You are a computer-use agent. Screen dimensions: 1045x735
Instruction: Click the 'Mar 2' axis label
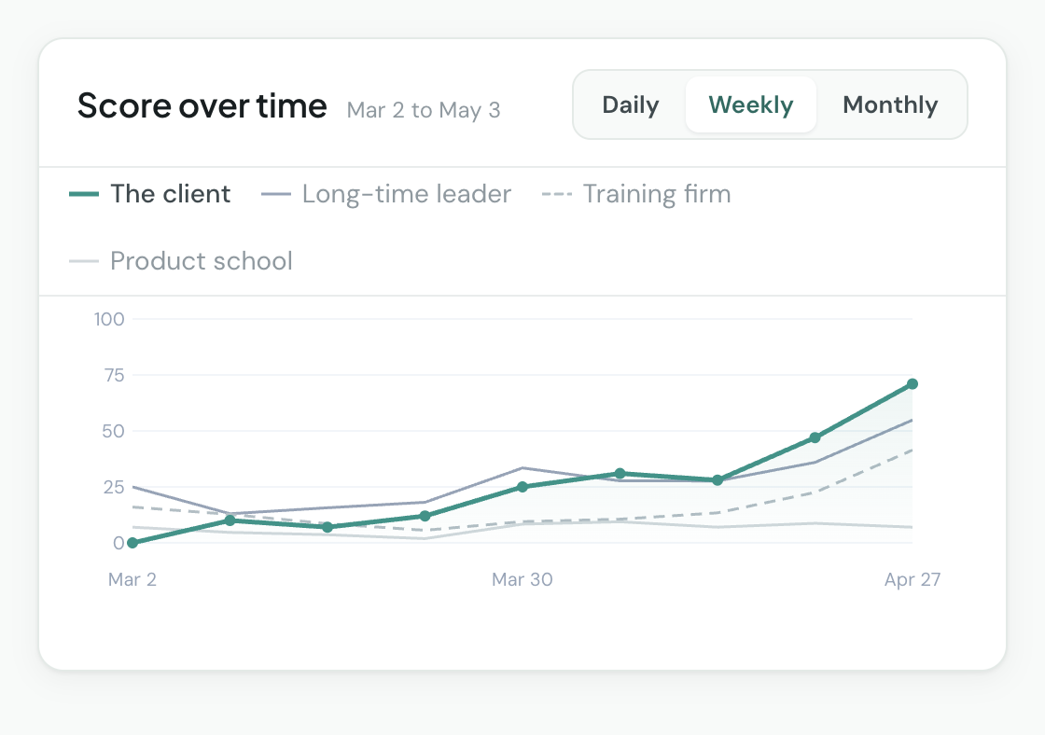point(132,579)
